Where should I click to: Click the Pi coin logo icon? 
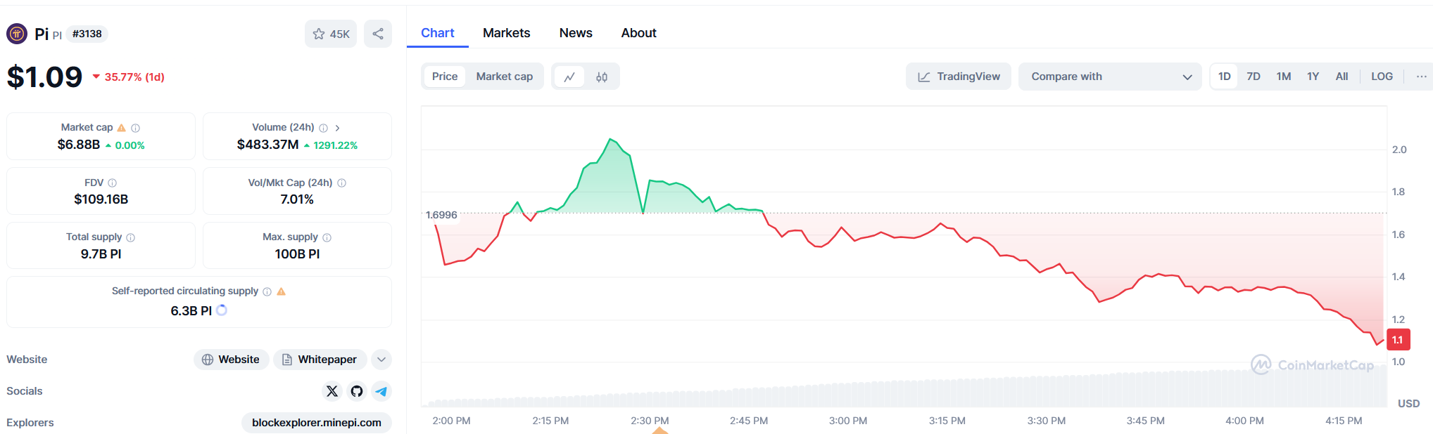[17, 33]
